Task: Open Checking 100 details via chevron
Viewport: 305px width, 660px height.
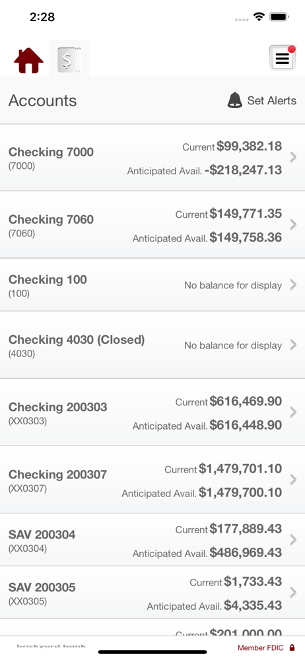Action: point(294,285)
